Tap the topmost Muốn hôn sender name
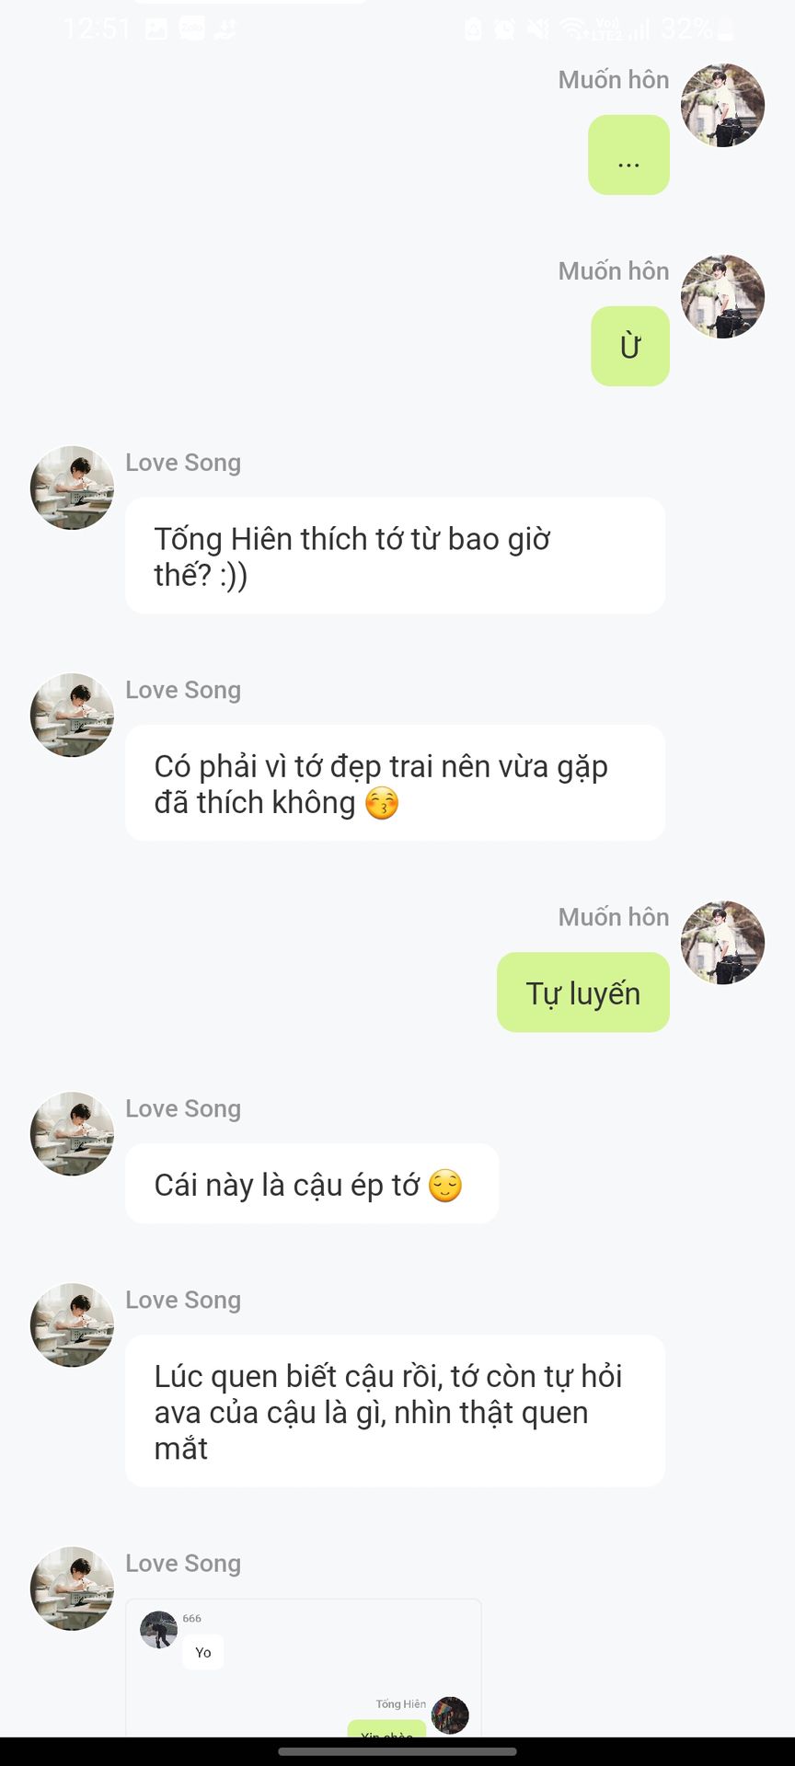 tap(613, 80)
